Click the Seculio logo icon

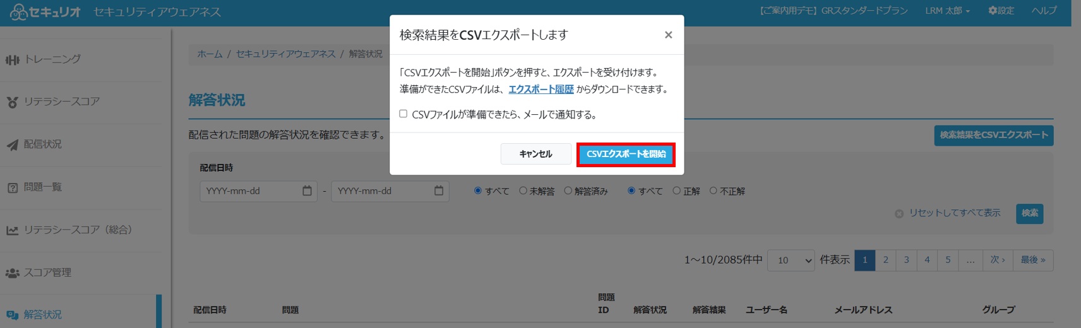coord(19,12)
